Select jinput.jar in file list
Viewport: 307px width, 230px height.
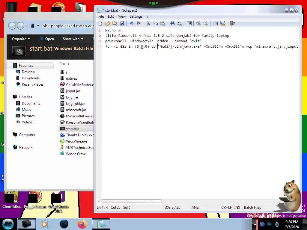73,91
